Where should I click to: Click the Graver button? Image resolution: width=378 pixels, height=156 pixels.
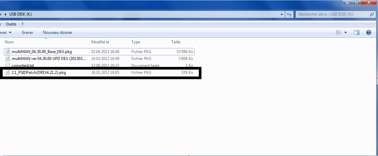27,32
